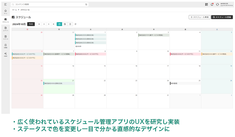This screenshot has height=137, width=235.
Task: Click the 日 Sunday column header
Action: tap(27, 29)
